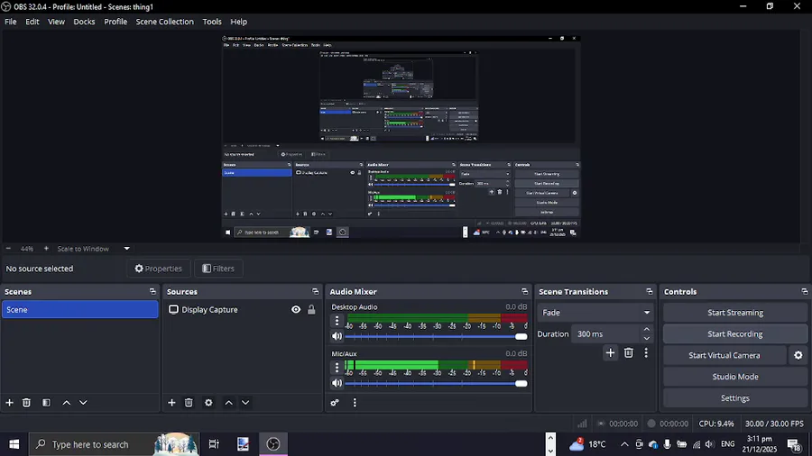812x456 pixels.
Task: Remove selected scene with trash icon
Action: 26,402
